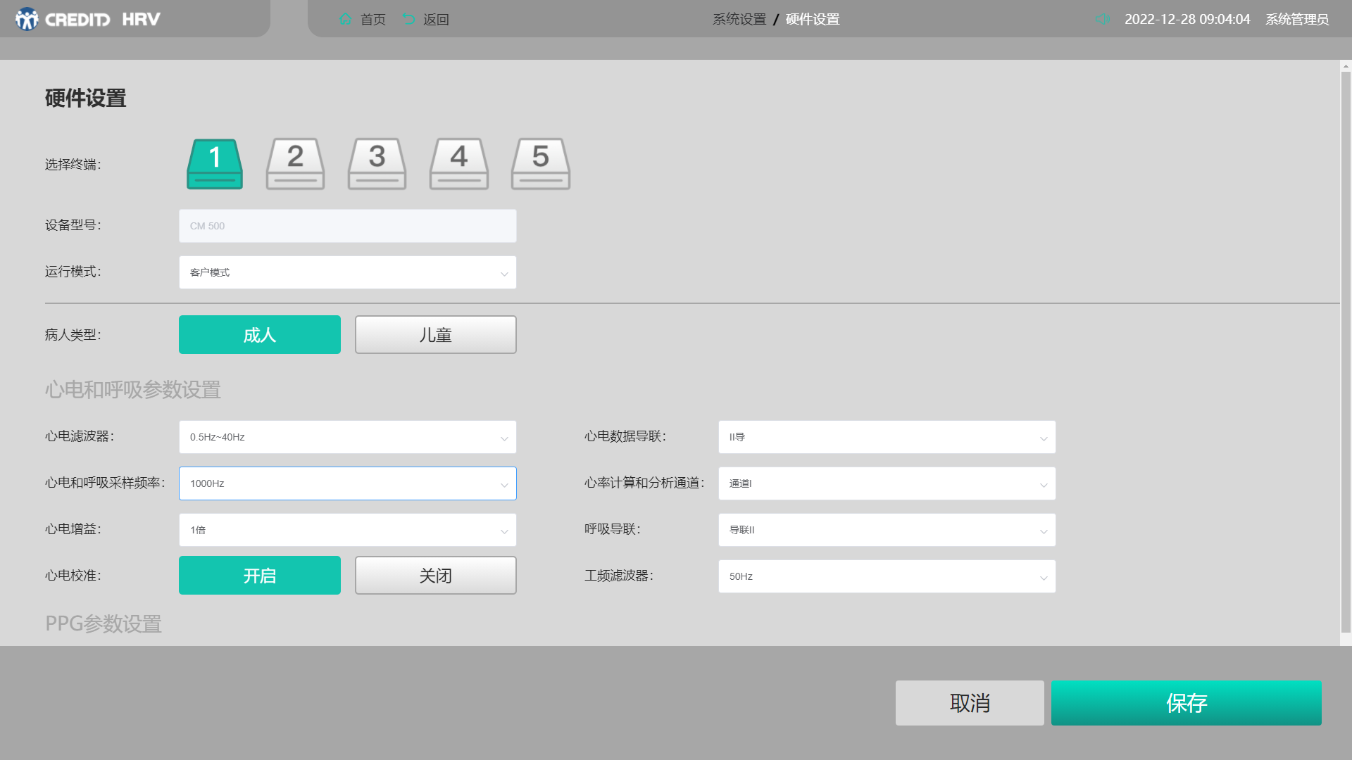The image size is (1352, 760).
Task: Click the speaker sound icon in header
Action: (x=1102, y=19)
